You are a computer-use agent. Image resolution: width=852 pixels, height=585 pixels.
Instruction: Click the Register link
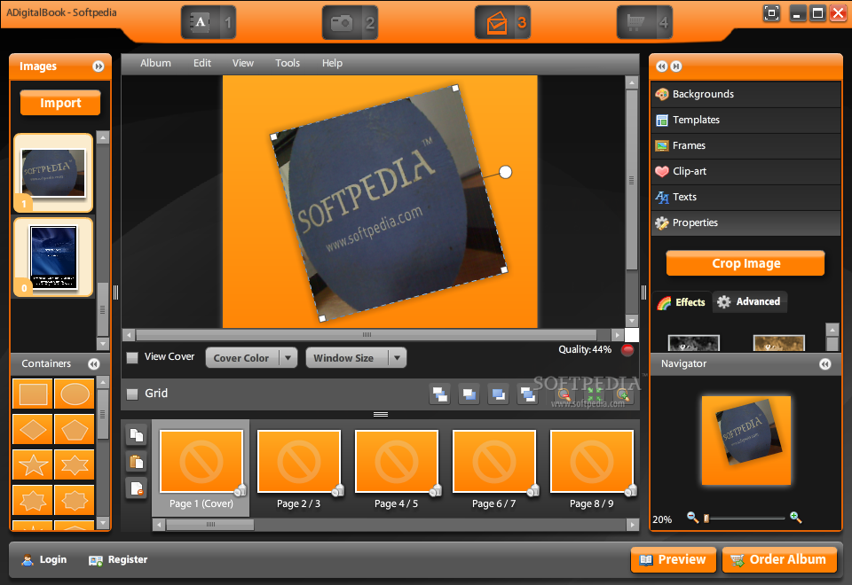118,559
